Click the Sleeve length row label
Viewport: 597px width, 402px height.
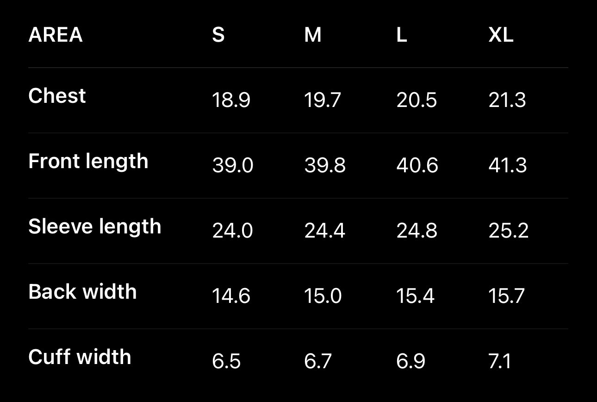pyautogui.click(x=94, y=226)
